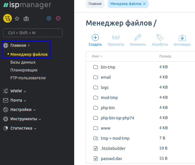
Task: Click the clipboard list icon in sidebar
Action: pos(26,19)
